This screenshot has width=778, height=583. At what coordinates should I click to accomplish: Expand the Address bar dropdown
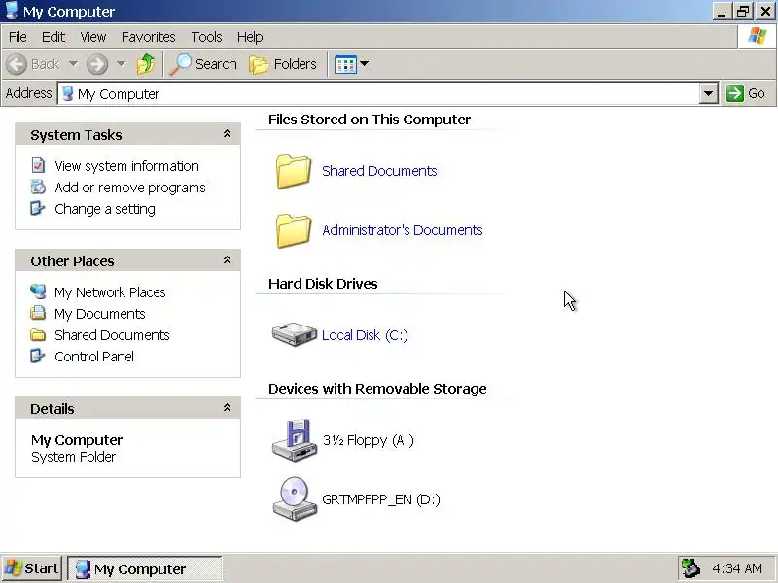click(x=708, y=93)
